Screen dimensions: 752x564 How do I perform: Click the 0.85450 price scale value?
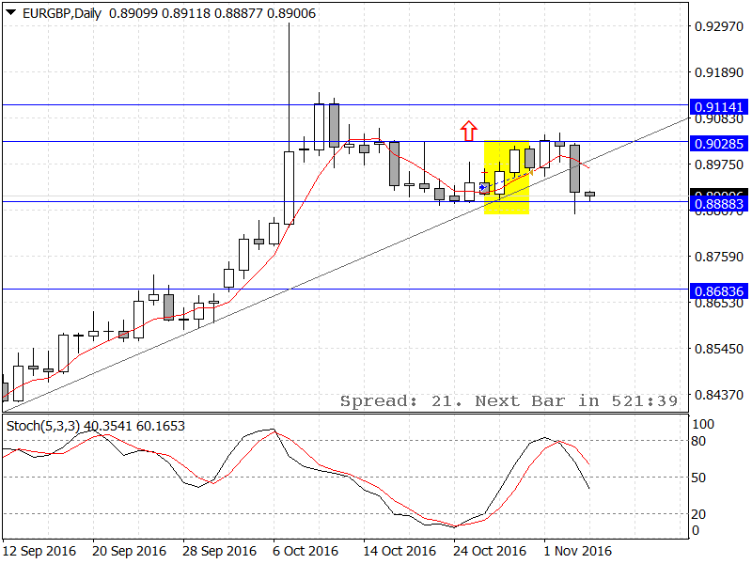coord(719,349)
